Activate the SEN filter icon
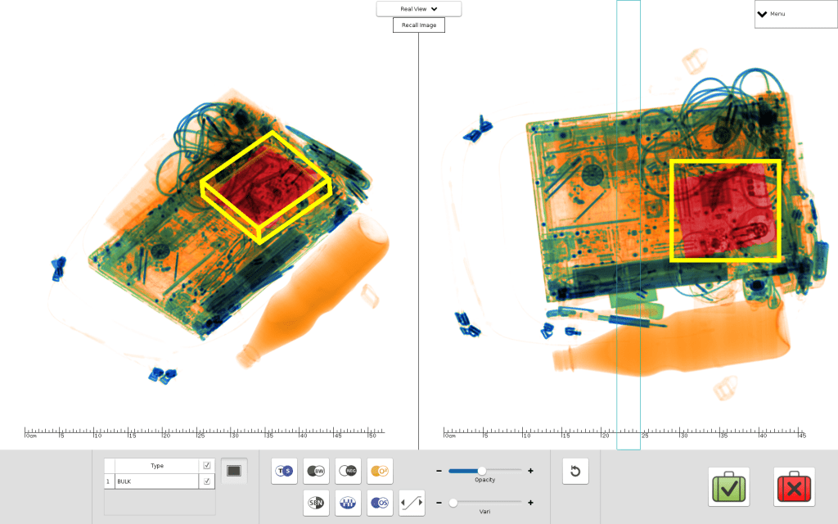This screenshot has width=838, height=524. tap(316, 503)
